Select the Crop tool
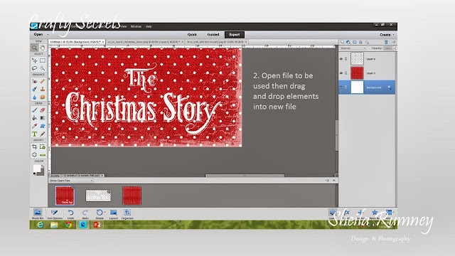 pos(35,147)
